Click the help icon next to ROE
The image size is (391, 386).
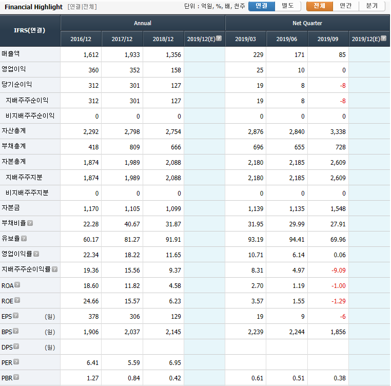coord(17,300)
